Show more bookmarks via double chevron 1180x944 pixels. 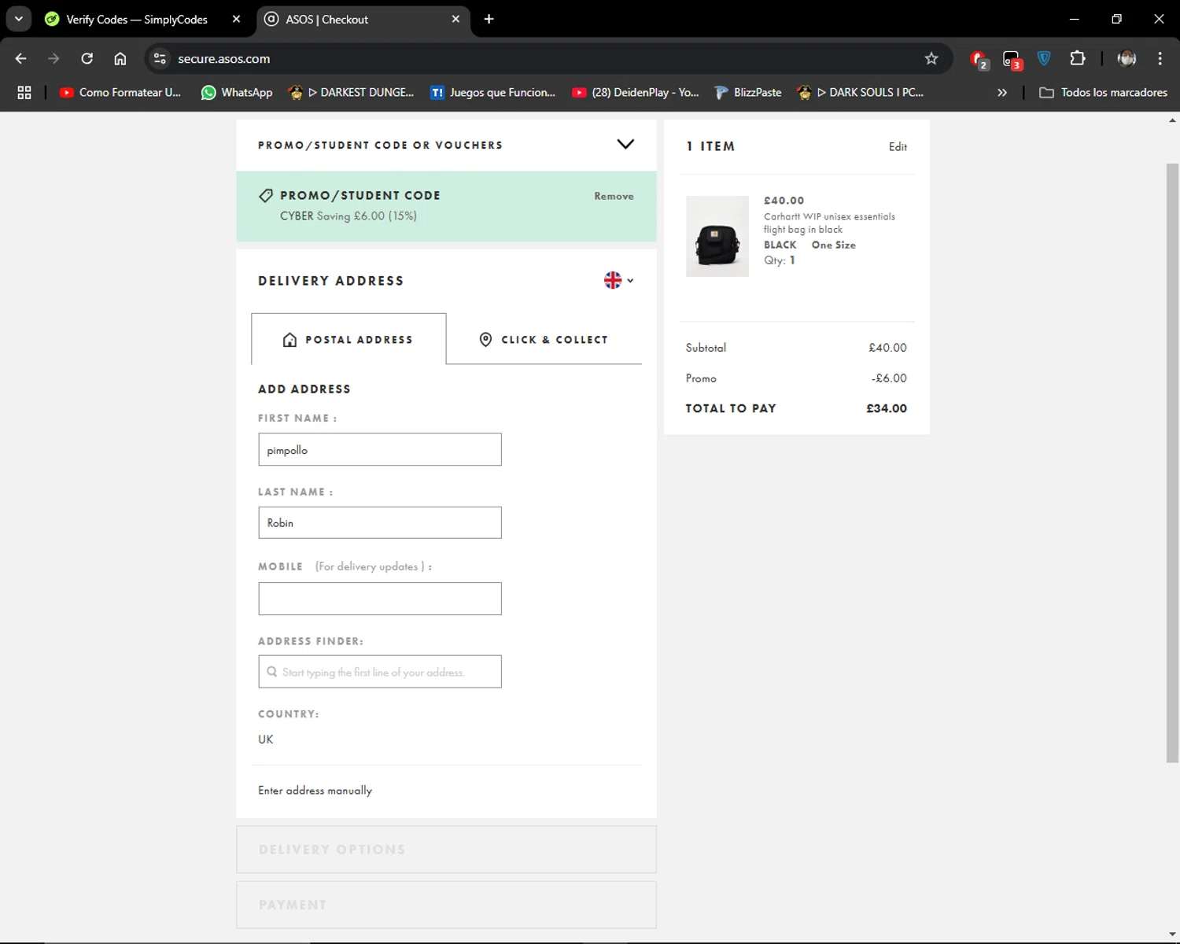[x=1002, y=92]
